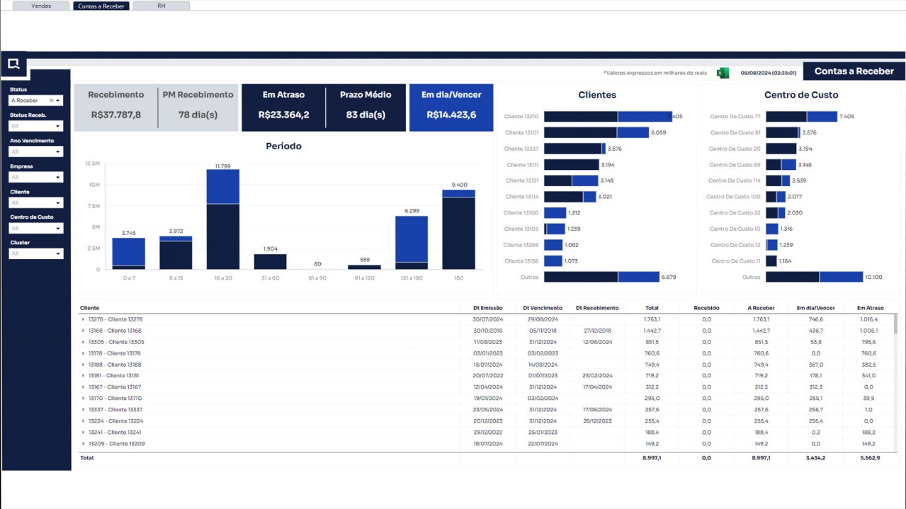The image size is (906, 509).
Task: Select the 16 a 30 bar in Período chart
Action: click(222, 219)
